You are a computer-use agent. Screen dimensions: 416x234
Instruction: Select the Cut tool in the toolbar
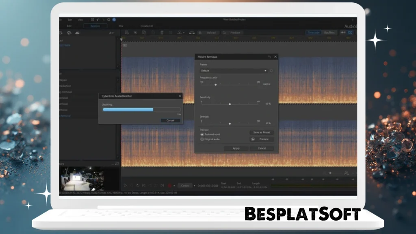136,32
